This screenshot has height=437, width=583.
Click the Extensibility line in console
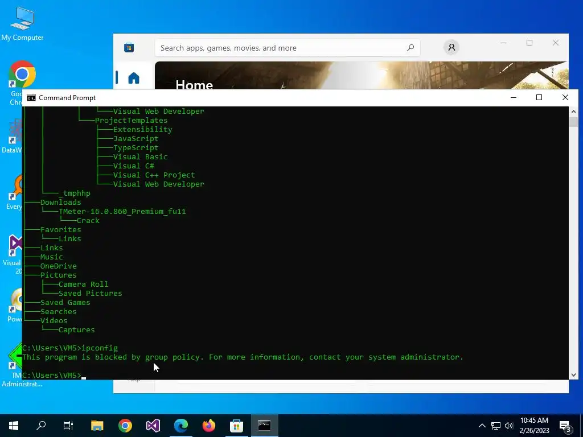tap(143, 129)
